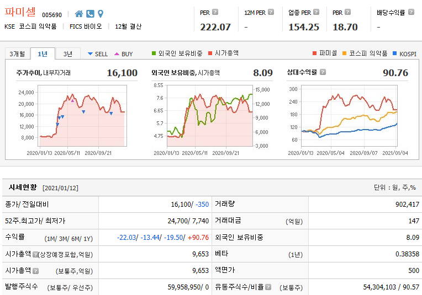Click 시세현황 section heading
Image resolution: width=422 pixels, height=295 pixels.
point(23,187)
